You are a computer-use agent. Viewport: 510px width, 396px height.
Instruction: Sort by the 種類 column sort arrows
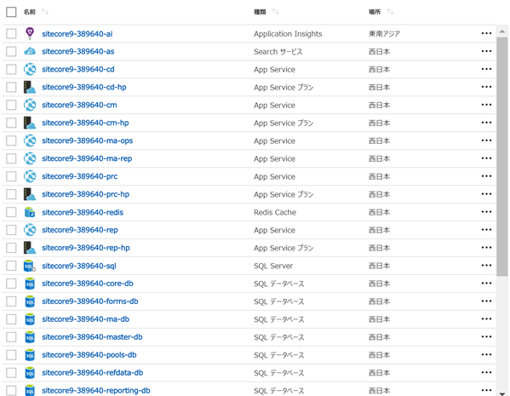pos(276,12)
